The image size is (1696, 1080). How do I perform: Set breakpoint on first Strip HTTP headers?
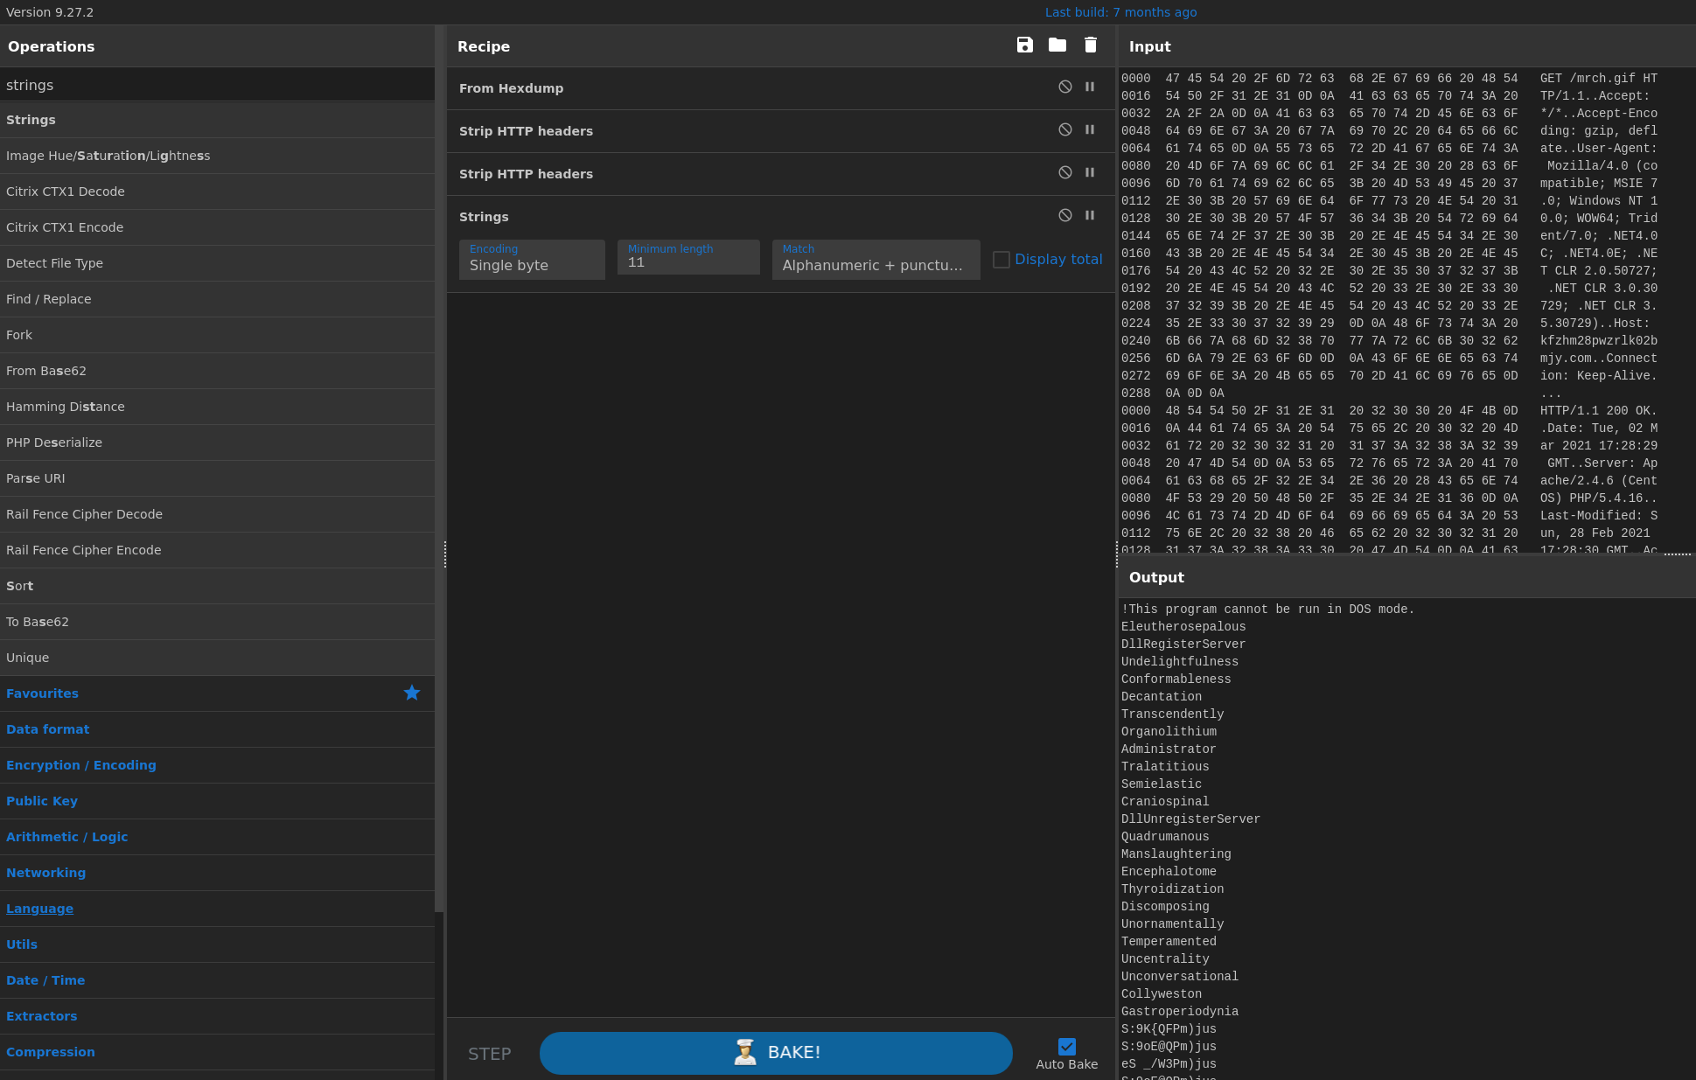click(x=1090, y=129)
